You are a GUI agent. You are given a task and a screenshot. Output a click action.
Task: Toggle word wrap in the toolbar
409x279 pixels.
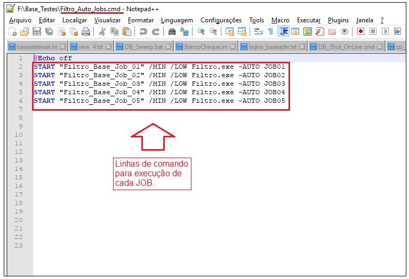(x=258, y=32)
